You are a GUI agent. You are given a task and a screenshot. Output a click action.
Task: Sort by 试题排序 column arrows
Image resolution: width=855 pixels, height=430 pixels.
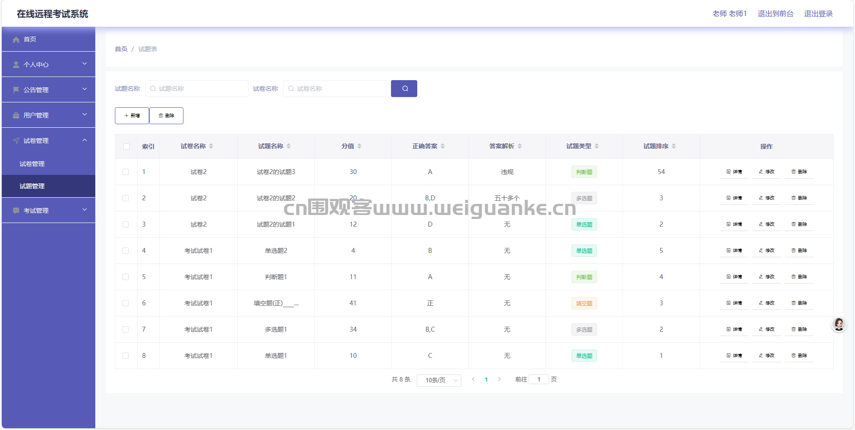click(674, 146)
